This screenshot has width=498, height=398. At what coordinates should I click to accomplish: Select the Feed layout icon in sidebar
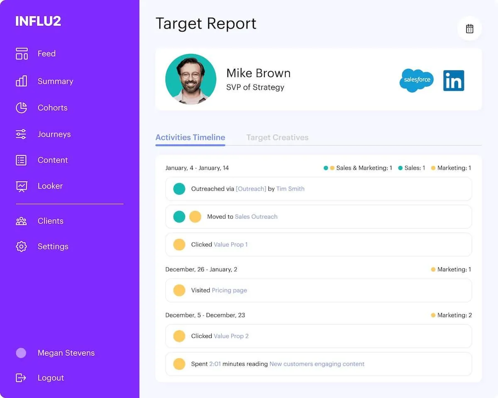(22, 53)
